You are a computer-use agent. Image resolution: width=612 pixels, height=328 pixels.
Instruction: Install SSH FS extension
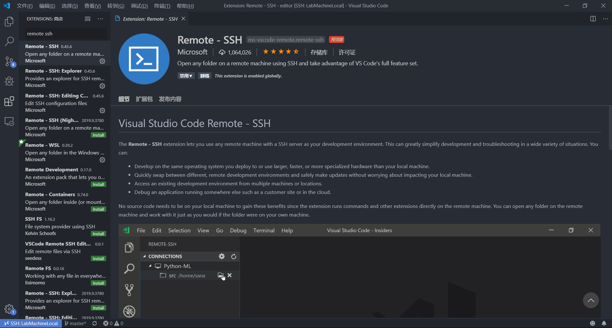click(98, 234)
